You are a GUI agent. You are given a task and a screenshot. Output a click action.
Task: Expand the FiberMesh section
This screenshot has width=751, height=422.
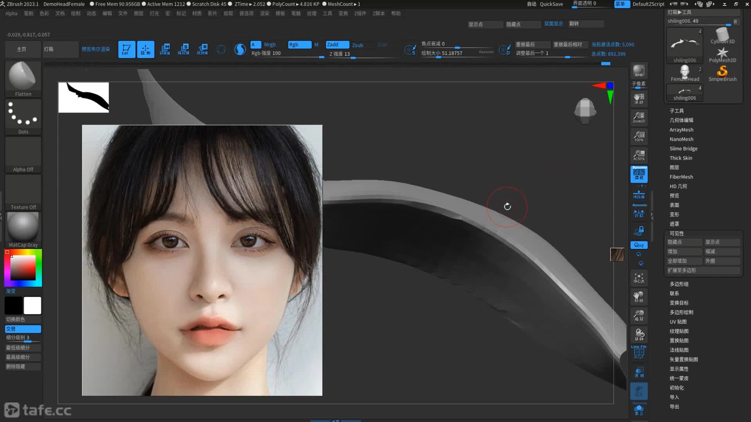[681, 177]
